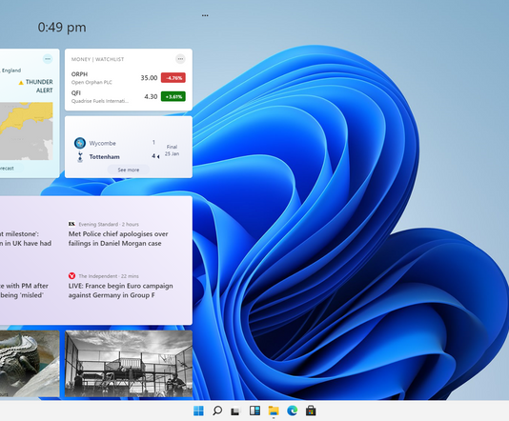Click the MONEY | WATCHLIST header
The width and height of the screenshot is (509, 421).
click(x=97, y=59)
